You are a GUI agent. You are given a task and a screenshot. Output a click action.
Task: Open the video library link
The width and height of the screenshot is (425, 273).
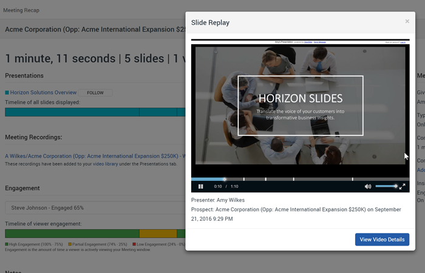click(105, 164)
